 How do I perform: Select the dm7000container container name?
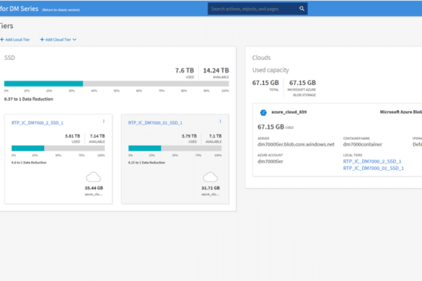[363, 144]
